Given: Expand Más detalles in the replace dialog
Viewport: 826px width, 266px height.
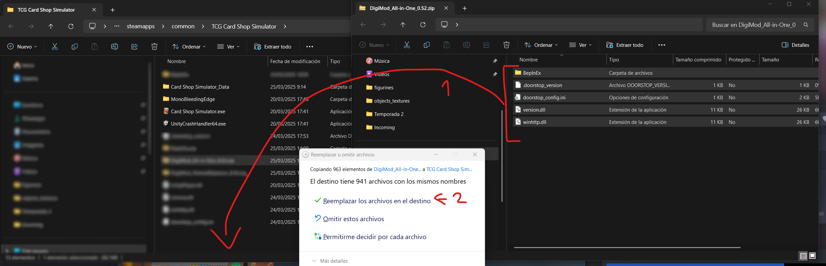Looking at the screenshot, I should (x=330, y=261).
